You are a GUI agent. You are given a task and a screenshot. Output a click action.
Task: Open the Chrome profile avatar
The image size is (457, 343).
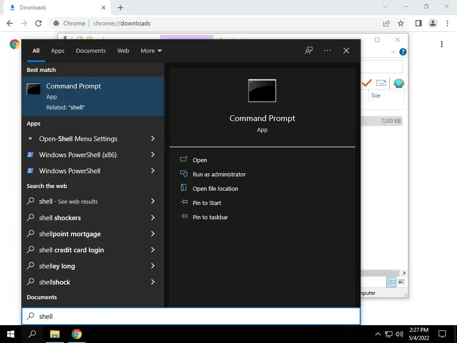(x=433, y=23)
